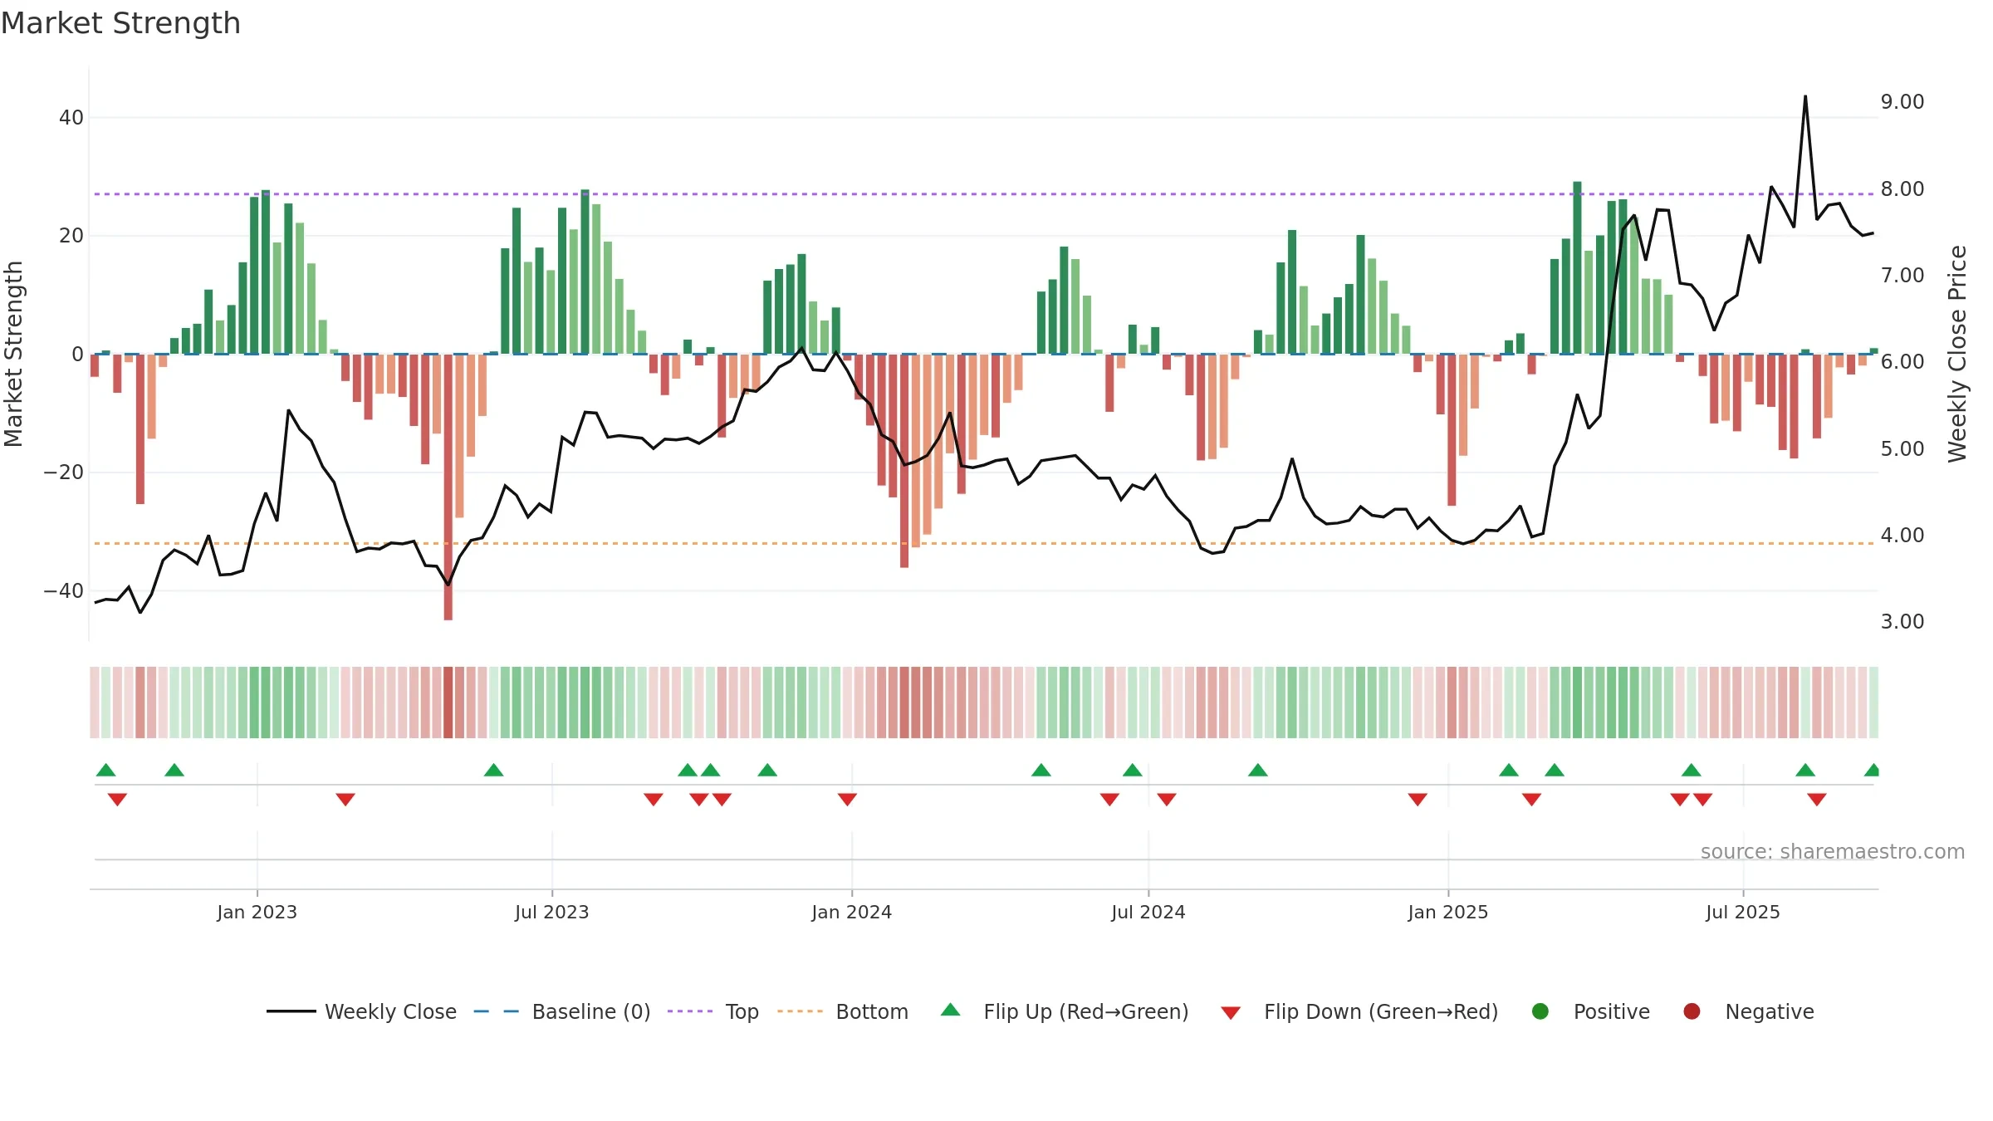Click the first green flip-up triangle marker
This screenshot has height=1121, width=1993.
[105, 770]
